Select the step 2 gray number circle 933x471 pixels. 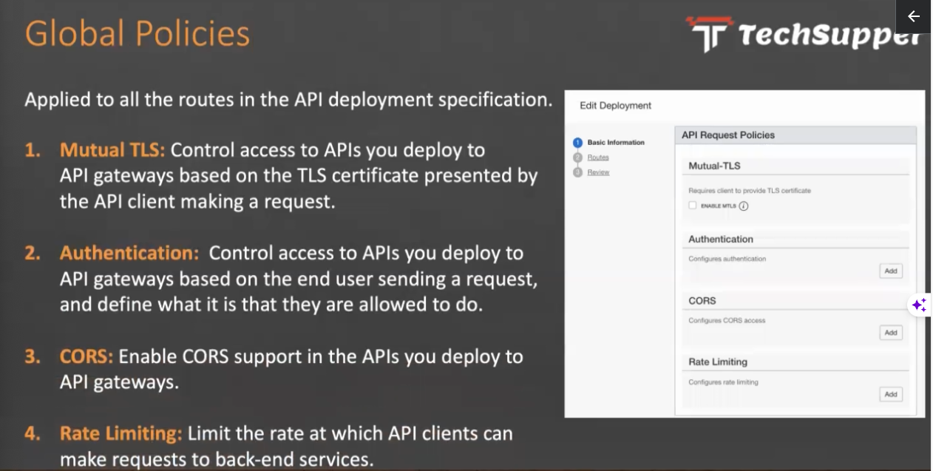578,157
